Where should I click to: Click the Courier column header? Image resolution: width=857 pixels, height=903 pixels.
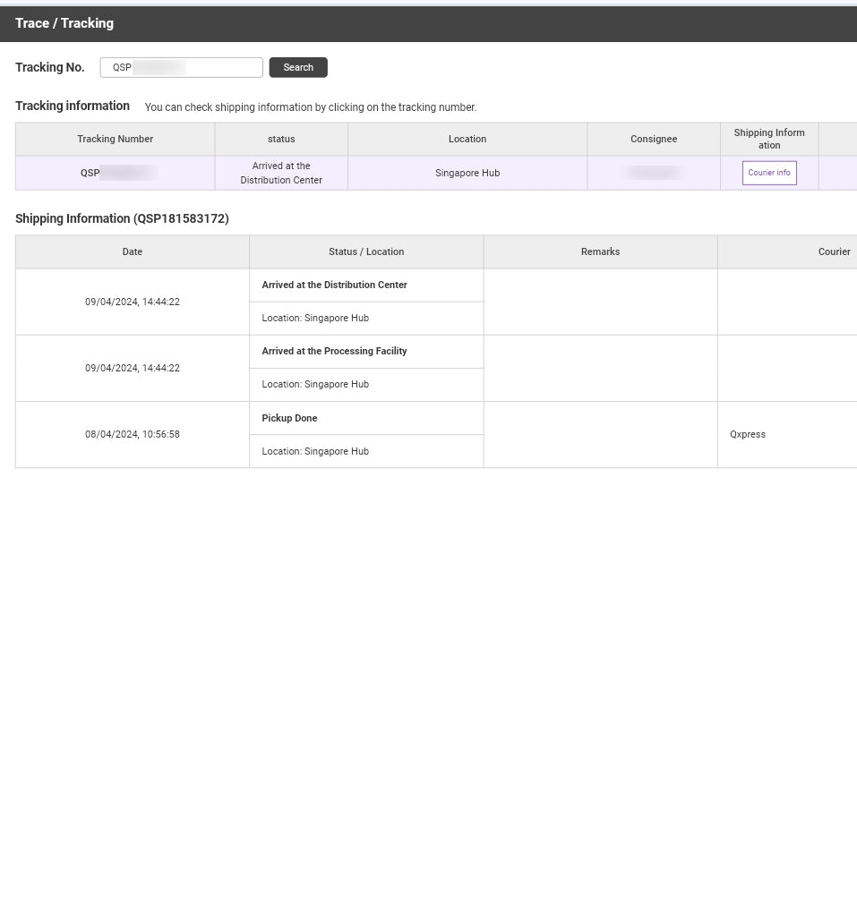[x=833, y=251]
